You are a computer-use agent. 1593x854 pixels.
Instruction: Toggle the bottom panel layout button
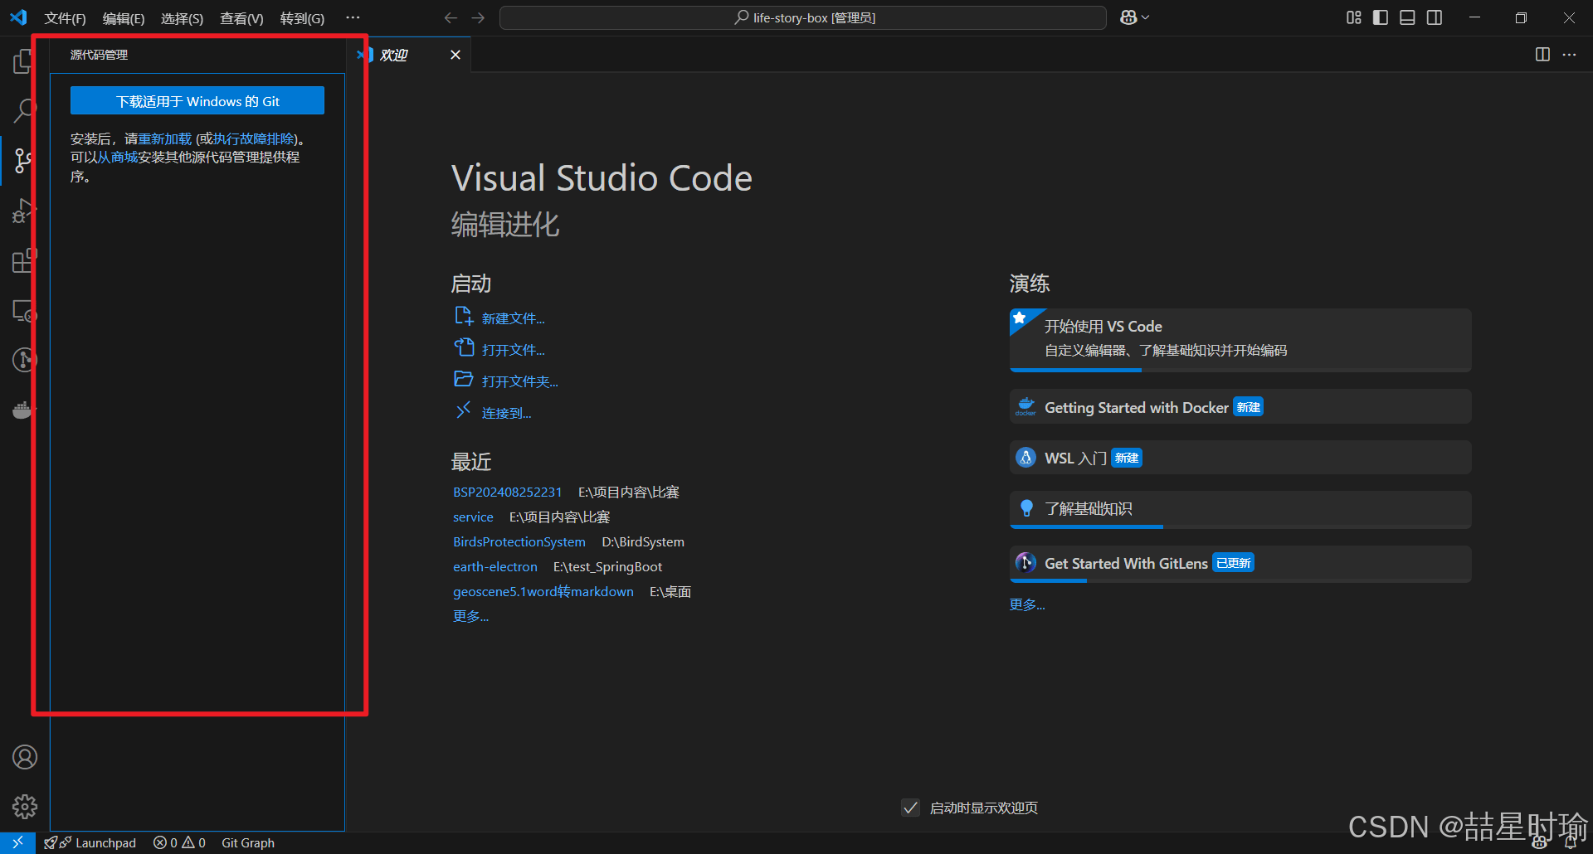coord(1407,17)
